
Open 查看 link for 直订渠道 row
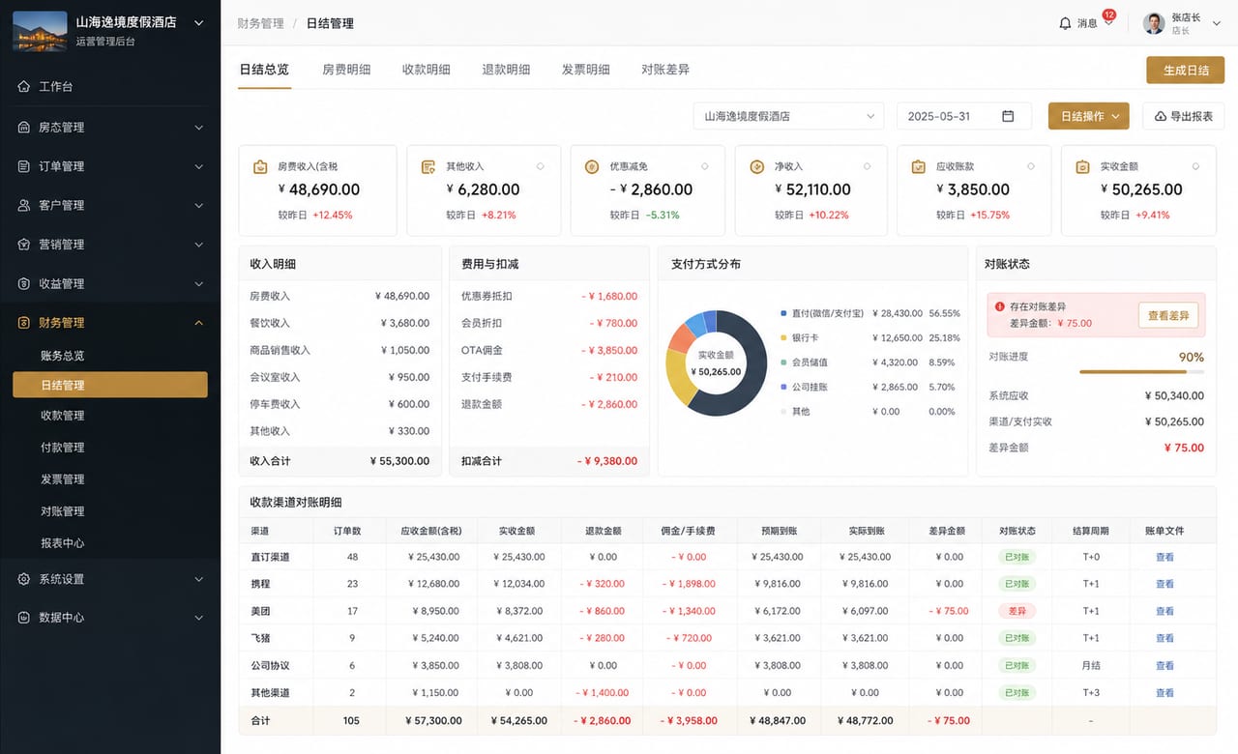click(1164, 557)
